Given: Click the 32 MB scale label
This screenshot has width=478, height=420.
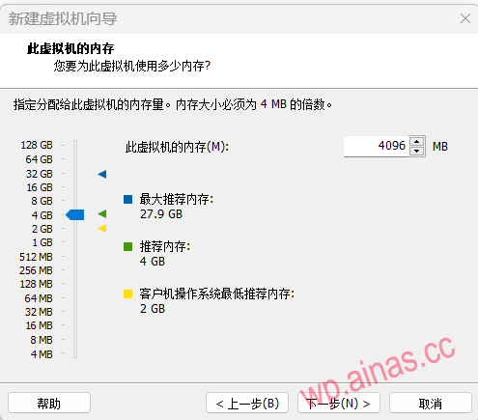Looking at the screenshot, I should pos(39,312).
